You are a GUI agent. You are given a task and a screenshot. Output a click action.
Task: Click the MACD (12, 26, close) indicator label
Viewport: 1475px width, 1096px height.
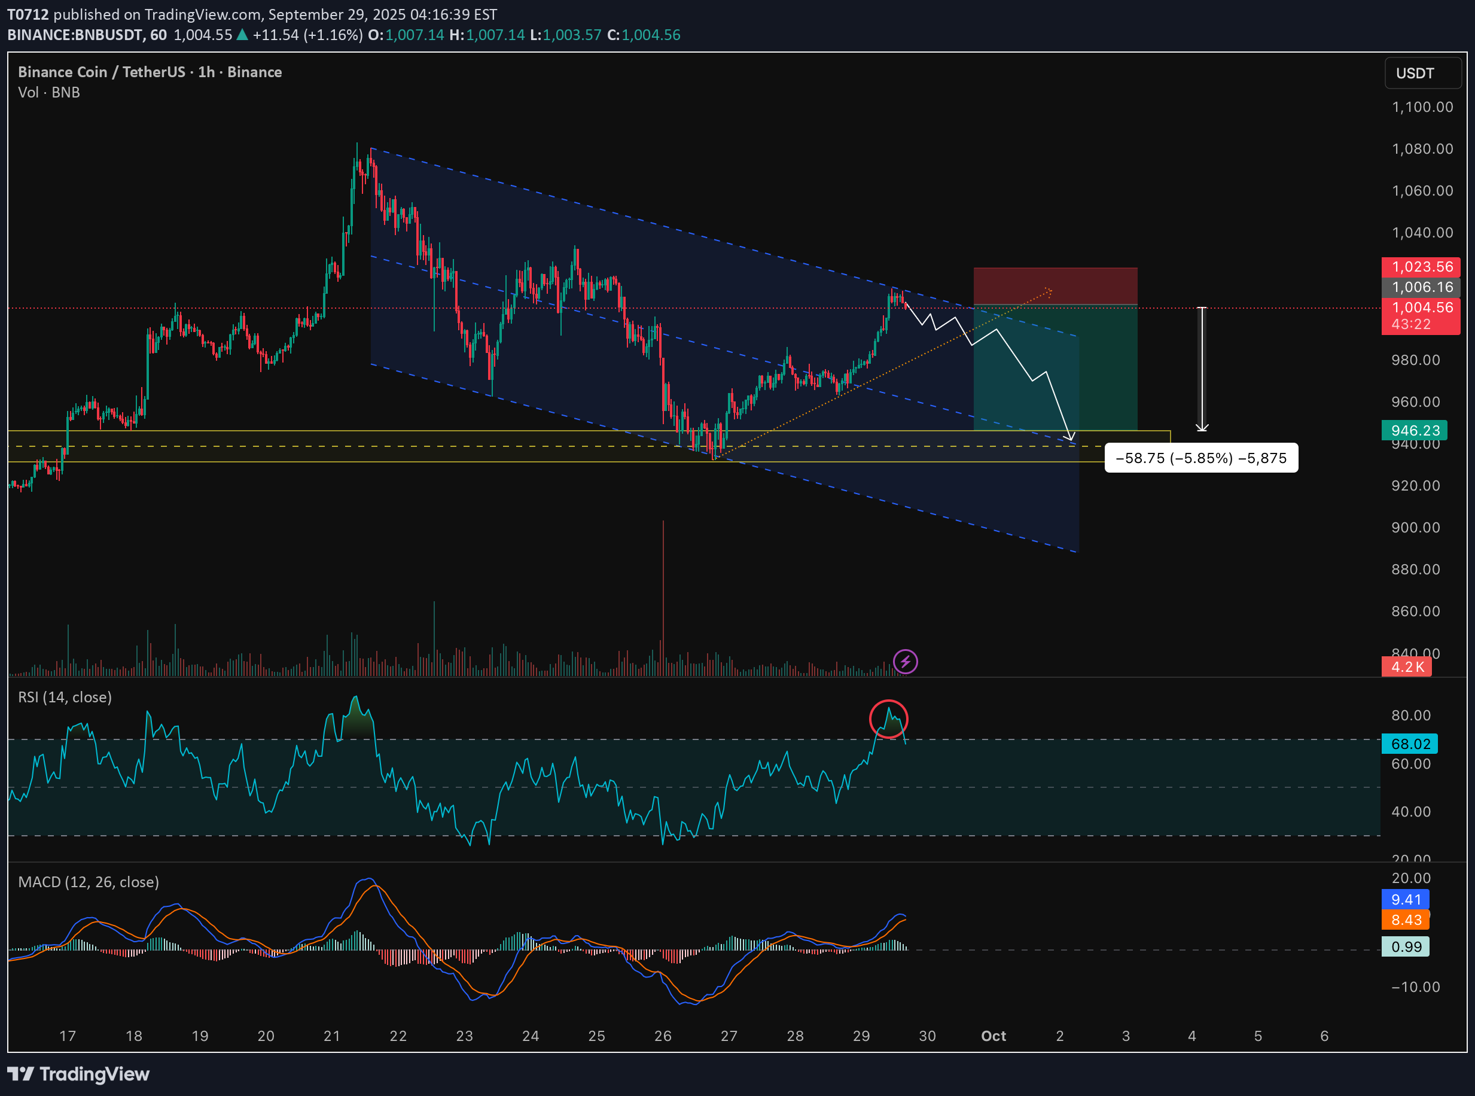click(88, 882)
